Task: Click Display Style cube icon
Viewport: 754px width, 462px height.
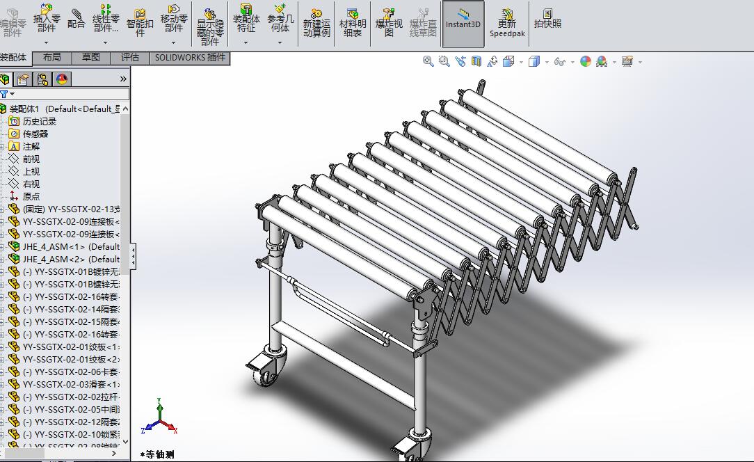Action: coord(534,61)
